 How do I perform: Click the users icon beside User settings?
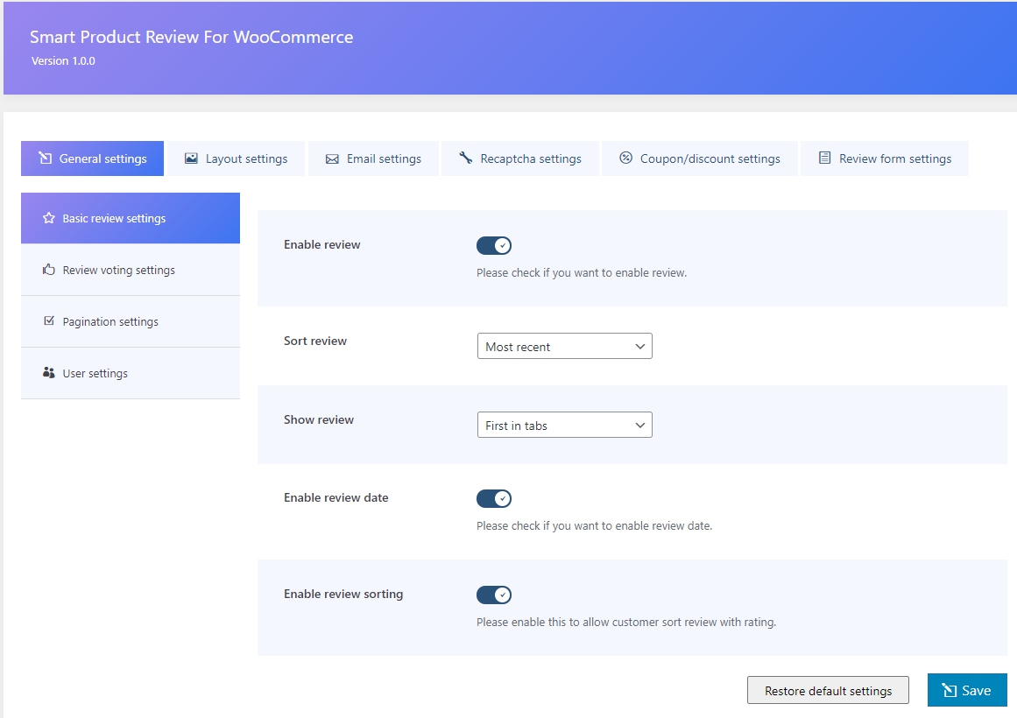pos(49,372)
